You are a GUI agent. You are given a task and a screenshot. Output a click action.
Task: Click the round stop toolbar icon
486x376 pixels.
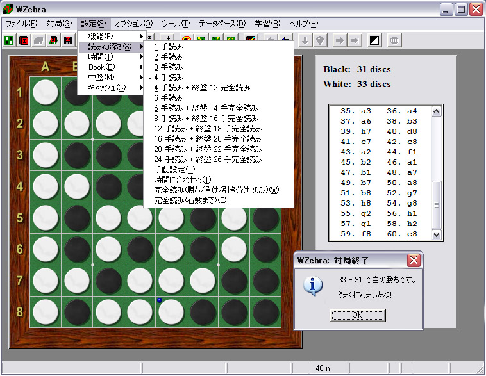(x=394, y=40)
